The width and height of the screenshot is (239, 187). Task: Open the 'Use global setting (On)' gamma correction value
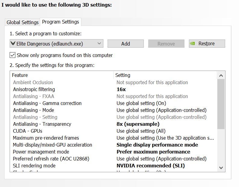(141, 103)
